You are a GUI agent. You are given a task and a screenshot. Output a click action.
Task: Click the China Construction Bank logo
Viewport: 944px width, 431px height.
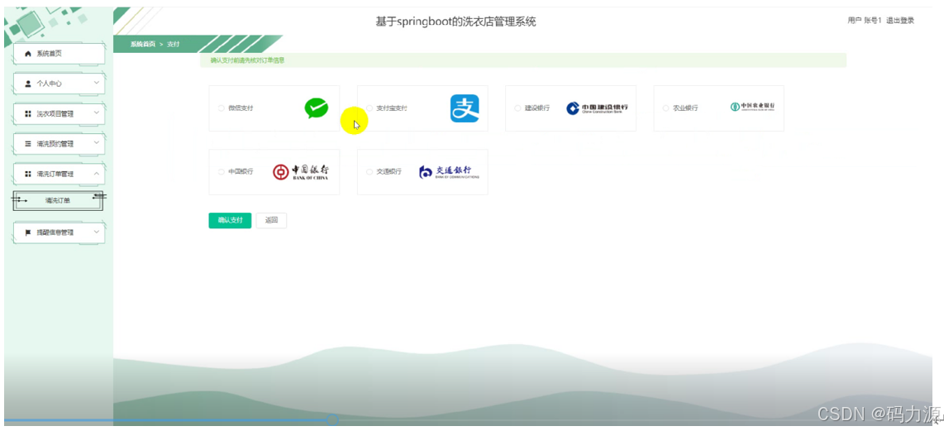[597, 108]
